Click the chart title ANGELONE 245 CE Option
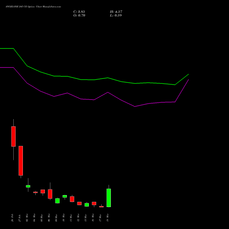Image resolution: width=229 pixels, height=229 pixels. point(20,7)
